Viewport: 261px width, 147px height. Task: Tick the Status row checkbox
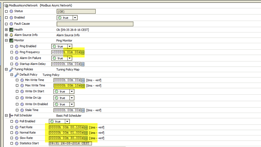tap(6, 11)
